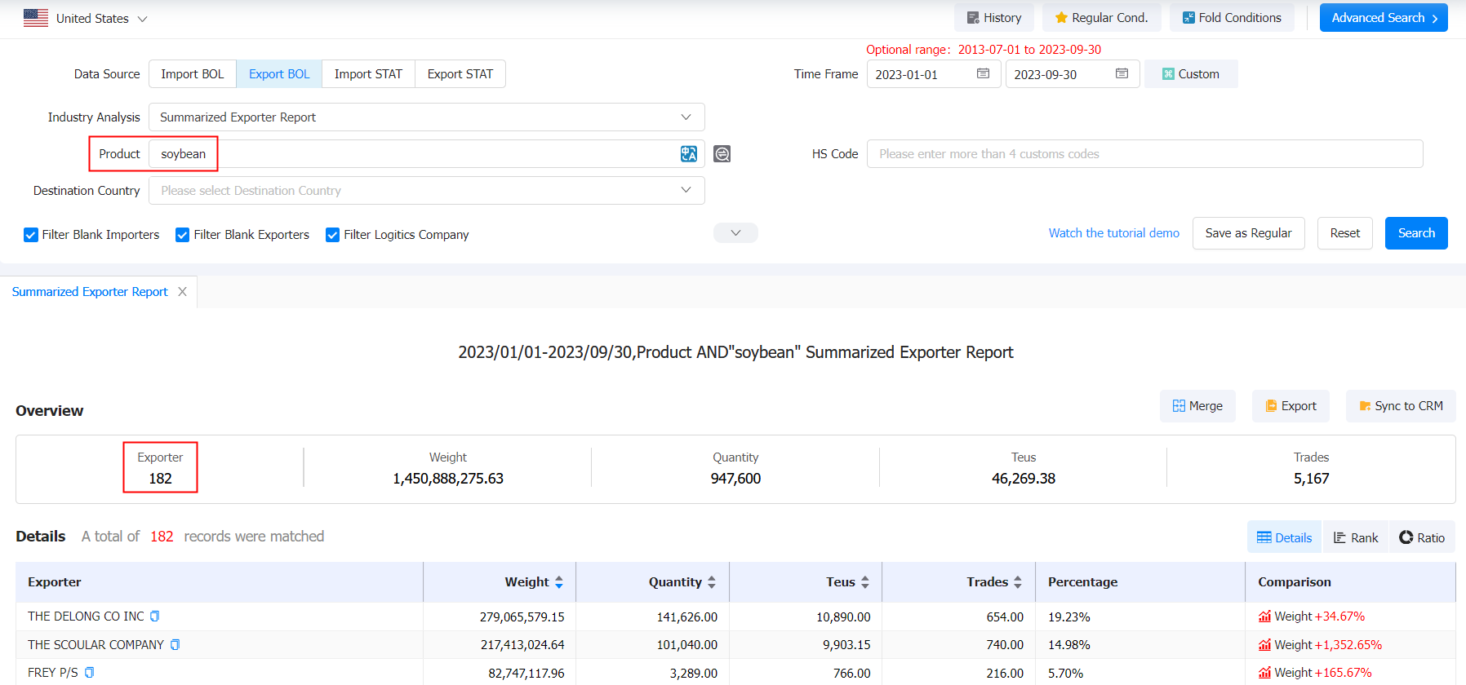Toggle Filter Blank Exporters checkbox
Viewport: 1466px width, 685px height.
point(183,235)
